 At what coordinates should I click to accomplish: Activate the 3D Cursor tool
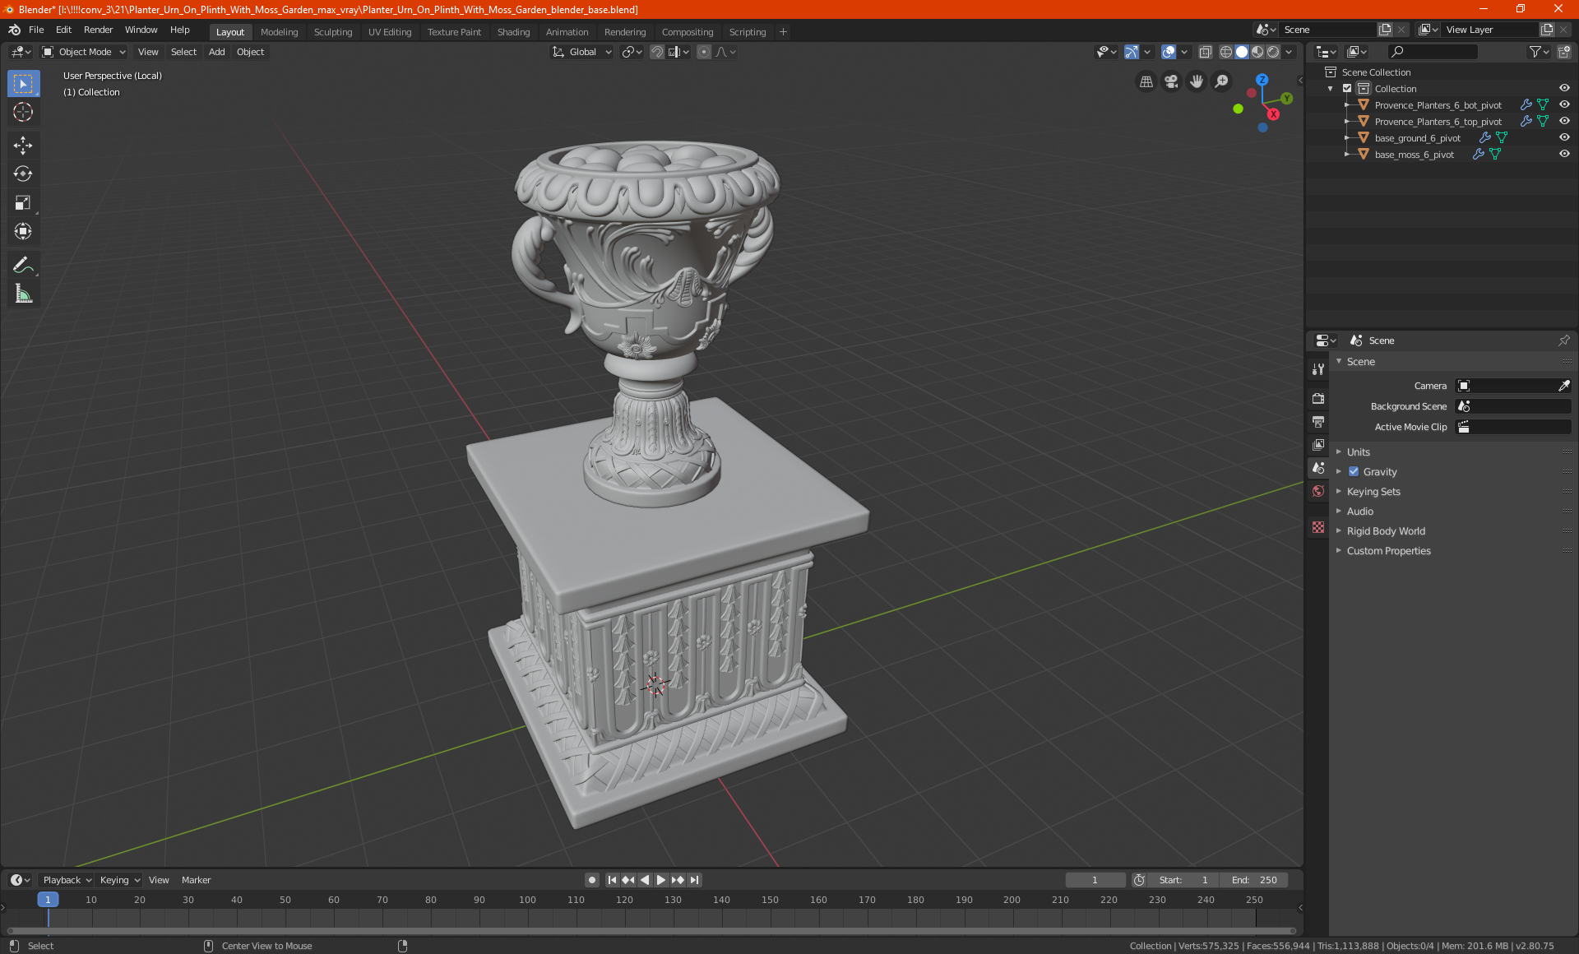[x=23, y=113]
